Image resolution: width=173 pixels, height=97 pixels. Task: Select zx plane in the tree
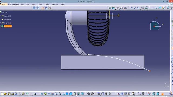pos(8,23)
